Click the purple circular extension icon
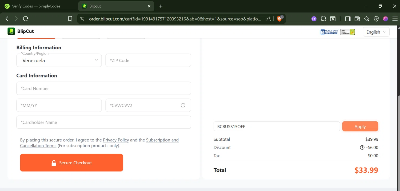 (x=314, y=19)
